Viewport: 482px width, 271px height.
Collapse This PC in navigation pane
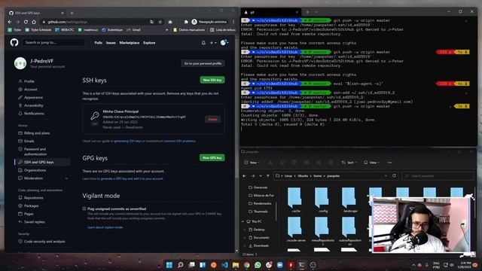[x=243, y=221]
